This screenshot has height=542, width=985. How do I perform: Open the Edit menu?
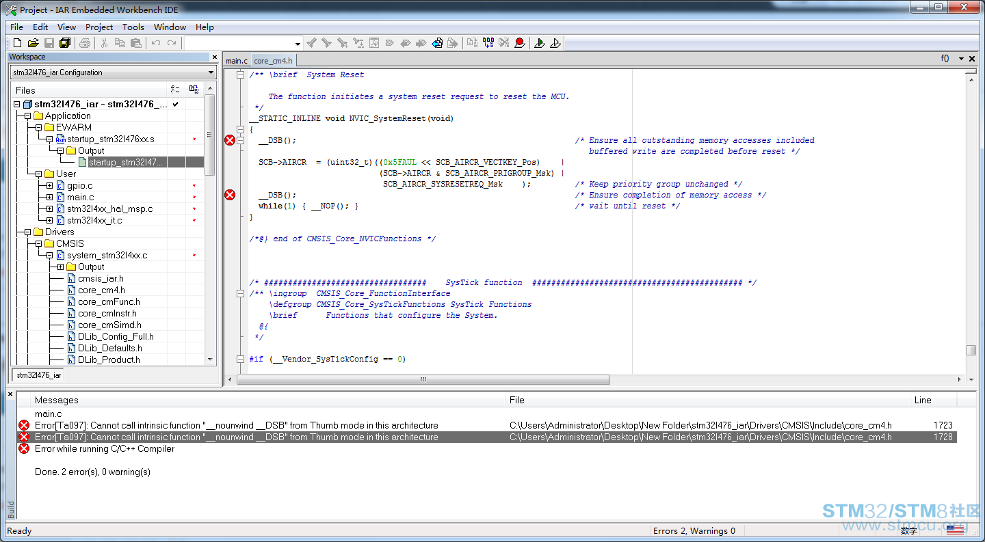coord(40,27)
